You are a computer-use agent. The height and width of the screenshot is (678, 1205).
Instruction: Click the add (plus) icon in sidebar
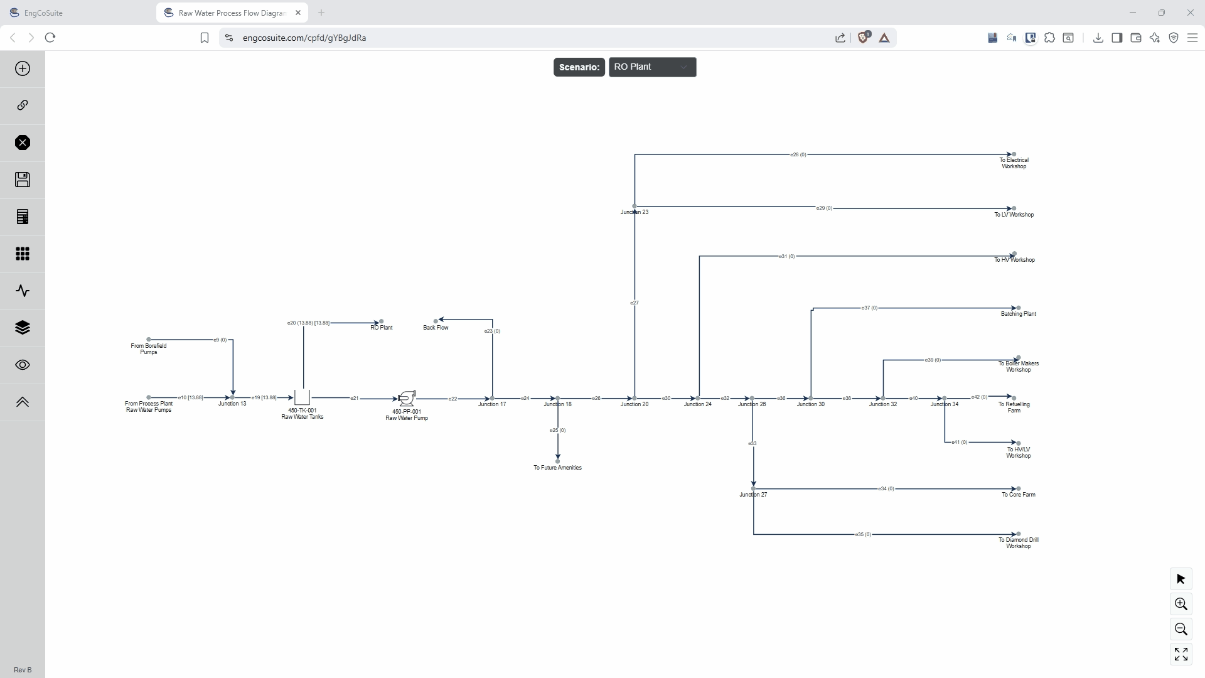click(23, 68)
